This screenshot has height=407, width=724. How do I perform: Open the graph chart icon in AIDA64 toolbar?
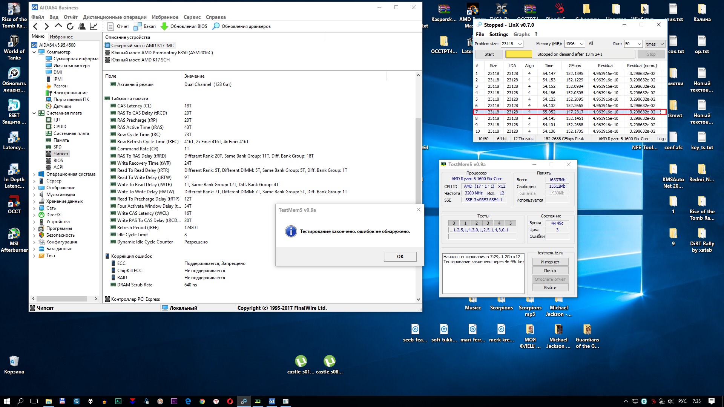click(94, 26)
